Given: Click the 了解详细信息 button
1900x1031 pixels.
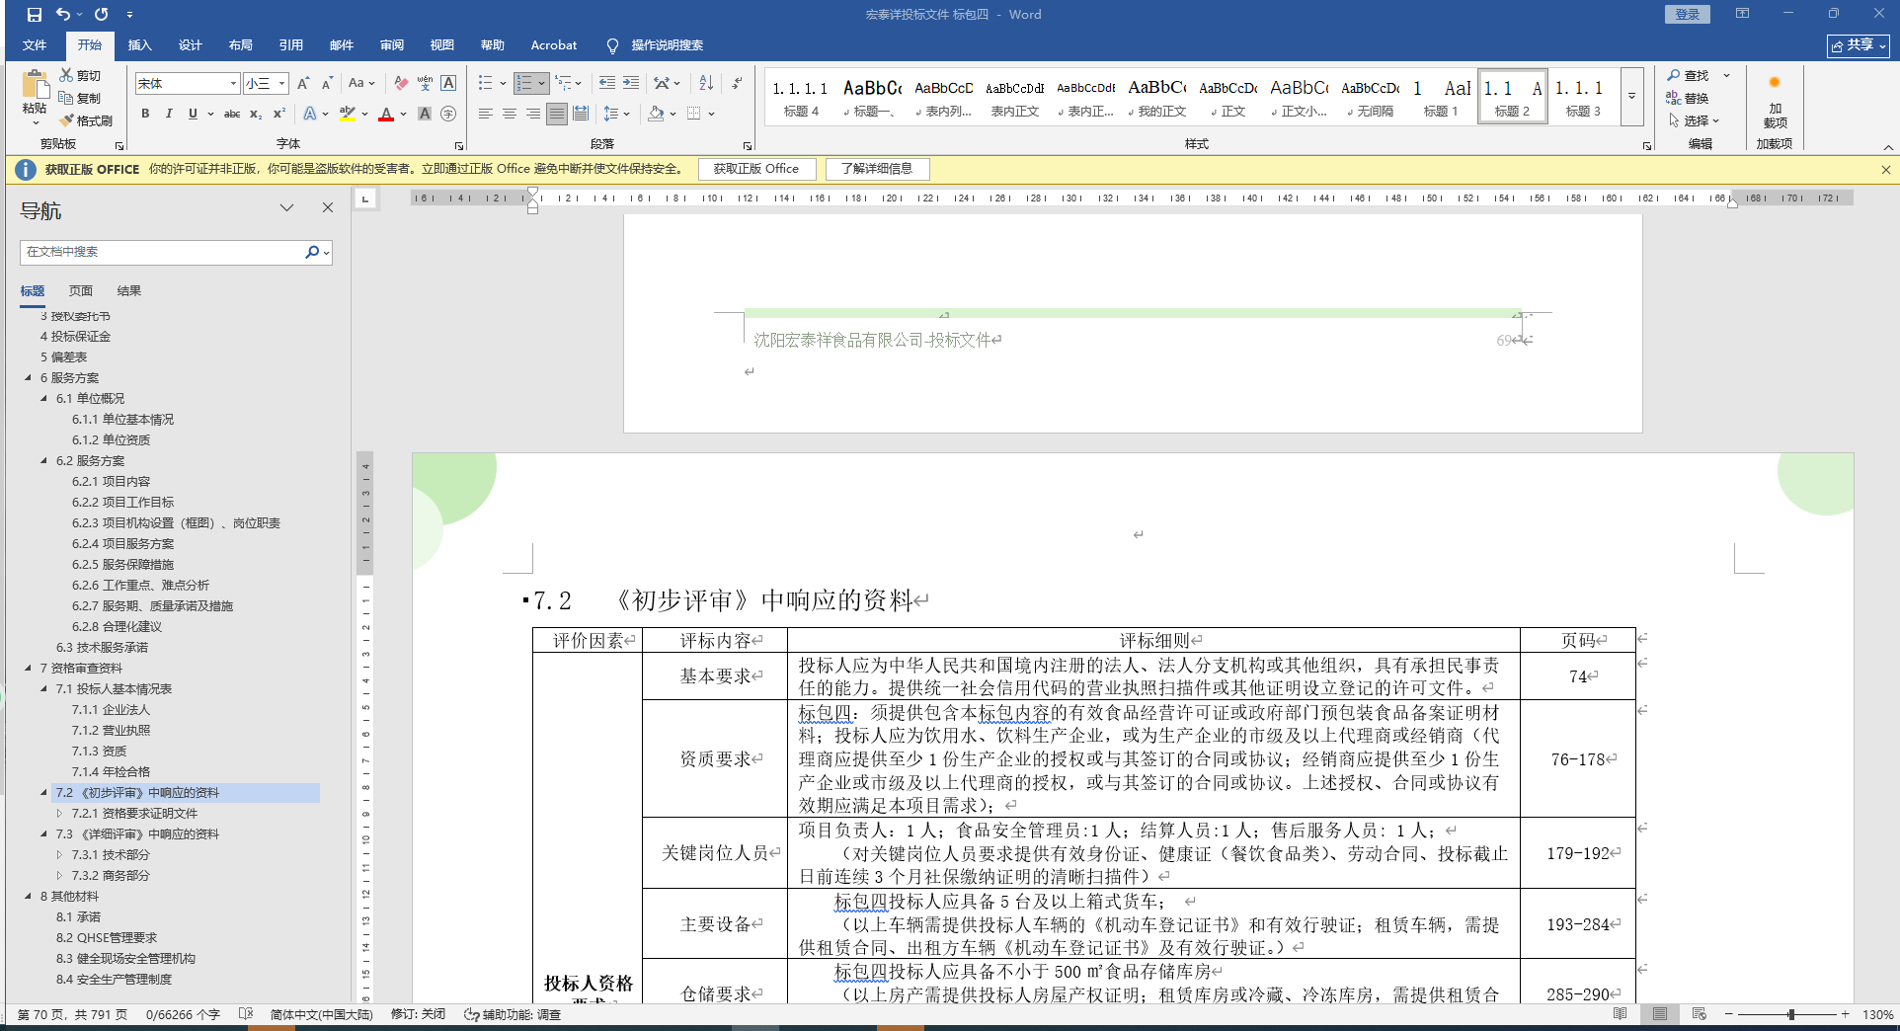Looking at the screenshot, I should pos(877,169).
